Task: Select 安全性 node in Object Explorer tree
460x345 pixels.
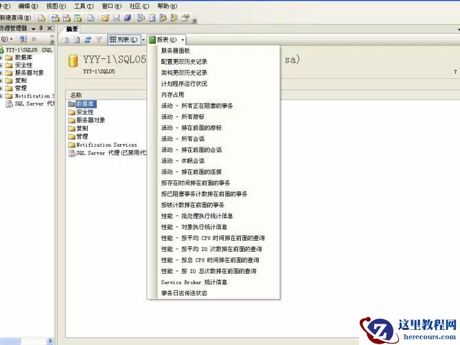Action: point(23,65)
